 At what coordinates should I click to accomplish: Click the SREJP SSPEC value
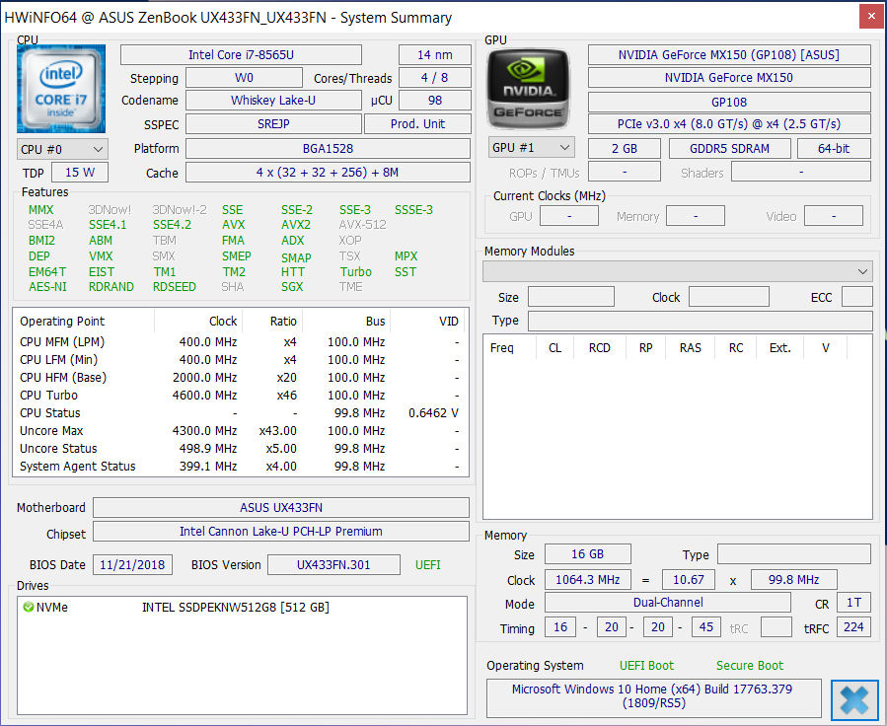point(273,124)
